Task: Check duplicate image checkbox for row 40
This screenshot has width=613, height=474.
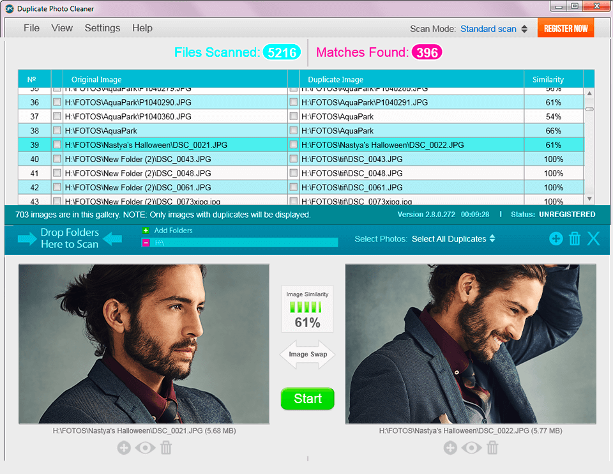Action: (293, 159)
